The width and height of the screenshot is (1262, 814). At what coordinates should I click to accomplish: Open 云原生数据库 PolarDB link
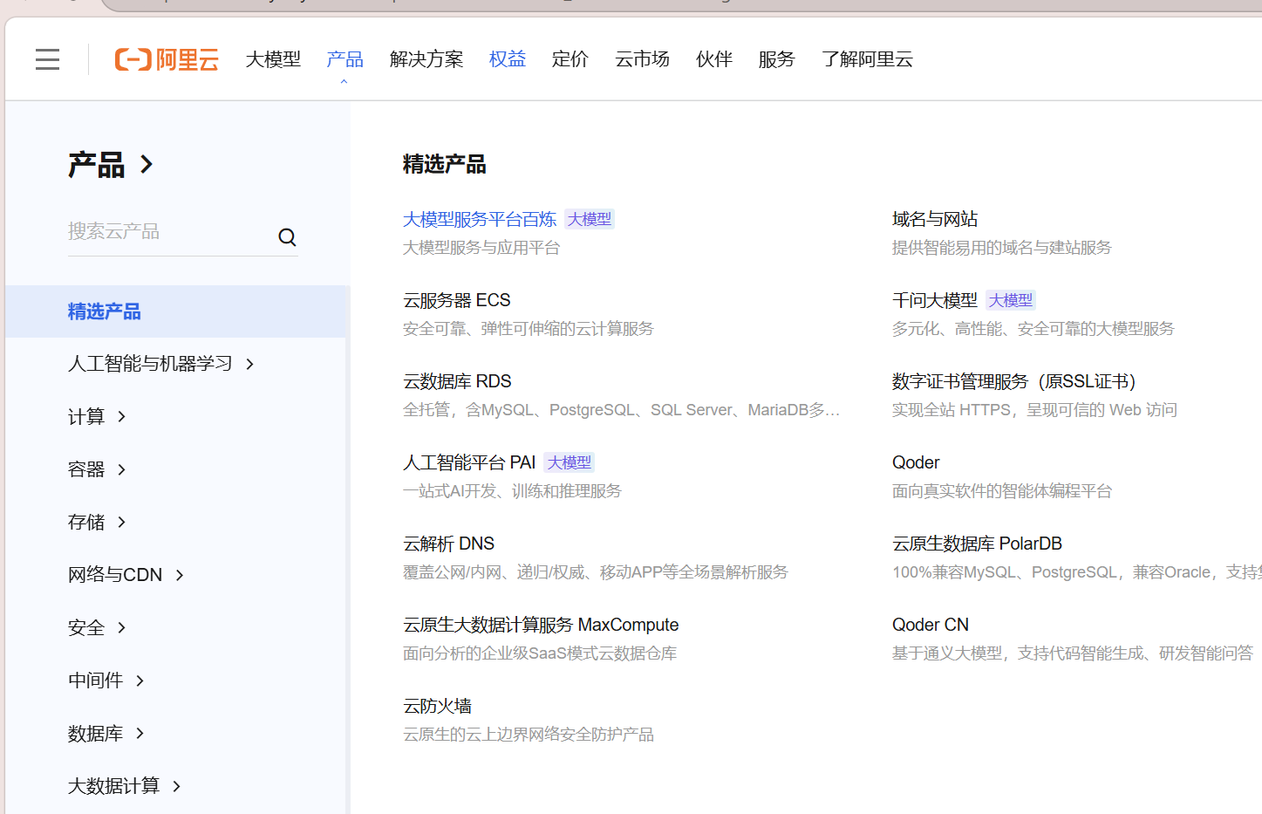point(977,544)
